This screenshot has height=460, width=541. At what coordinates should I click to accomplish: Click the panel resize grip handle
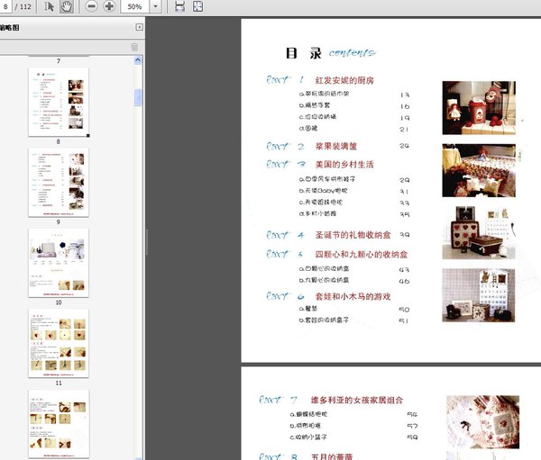[147, 242]
